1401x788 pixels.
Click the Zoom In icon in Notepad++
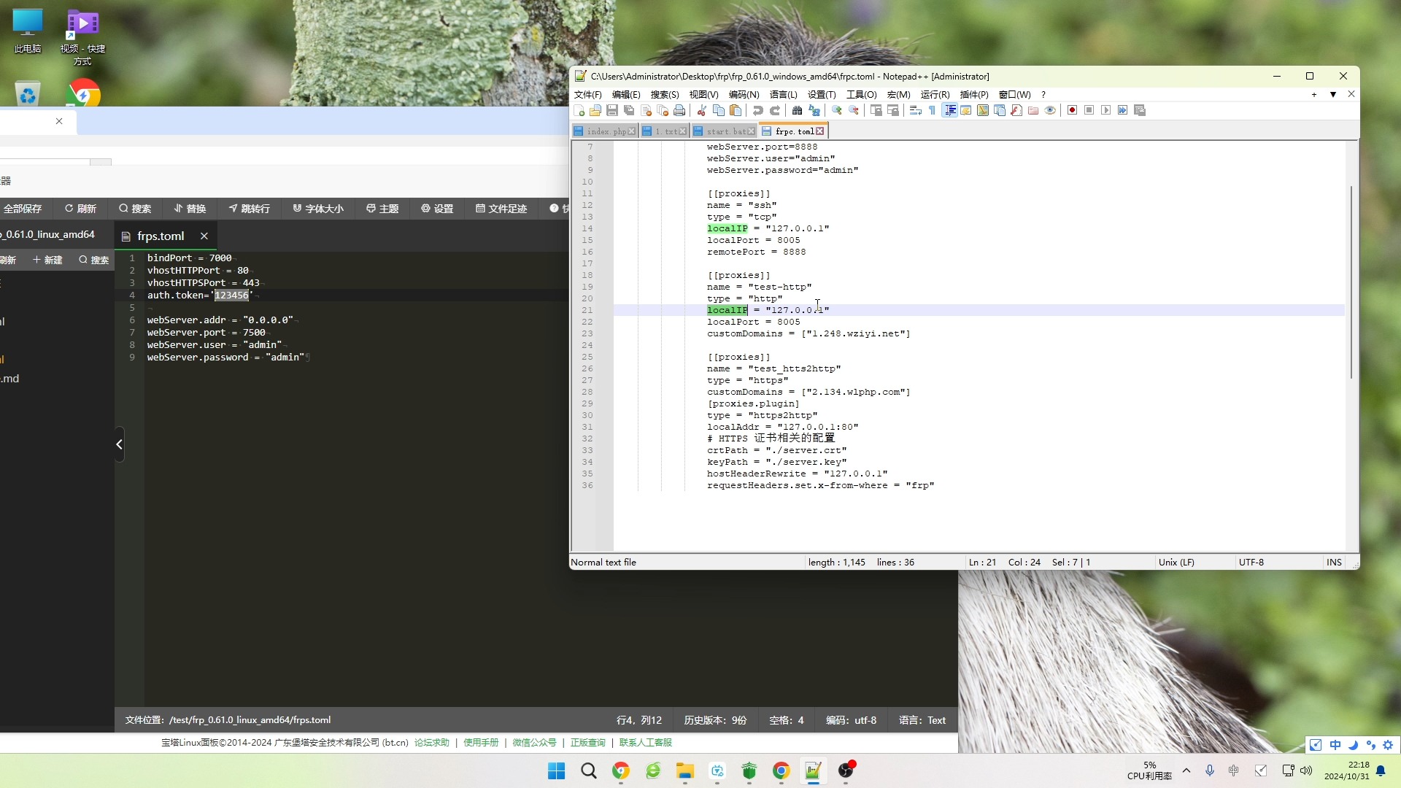point(837,110)
